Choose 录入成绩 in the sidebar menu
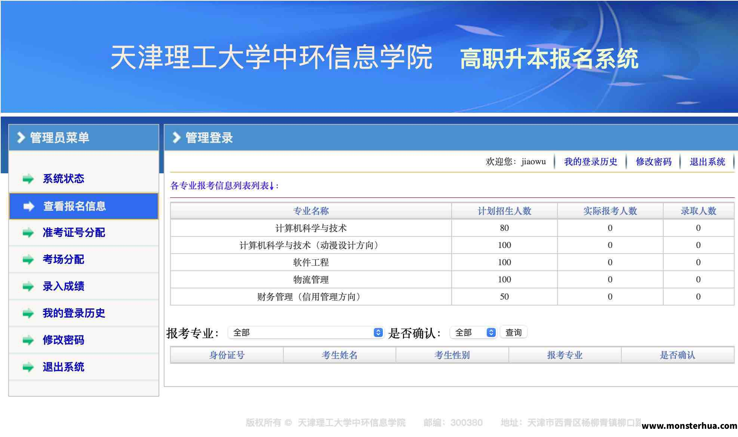Image resolution: width=738 pixels, height=437 pixels. [64, 286]
